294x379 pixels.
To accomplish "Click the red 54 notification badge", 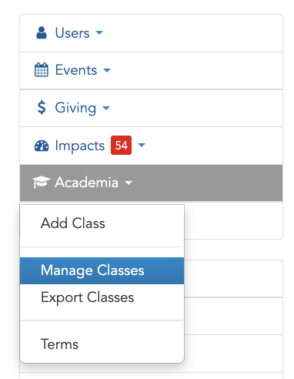I will pos(121,146).
